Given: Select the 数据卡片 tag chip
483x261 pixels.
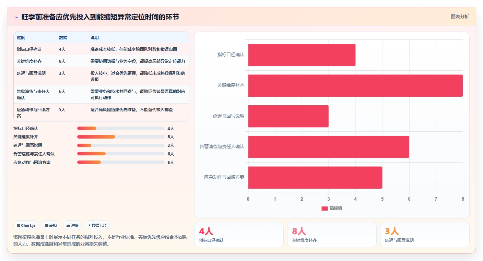Looking at the screenshot, I should click(97, 225).
